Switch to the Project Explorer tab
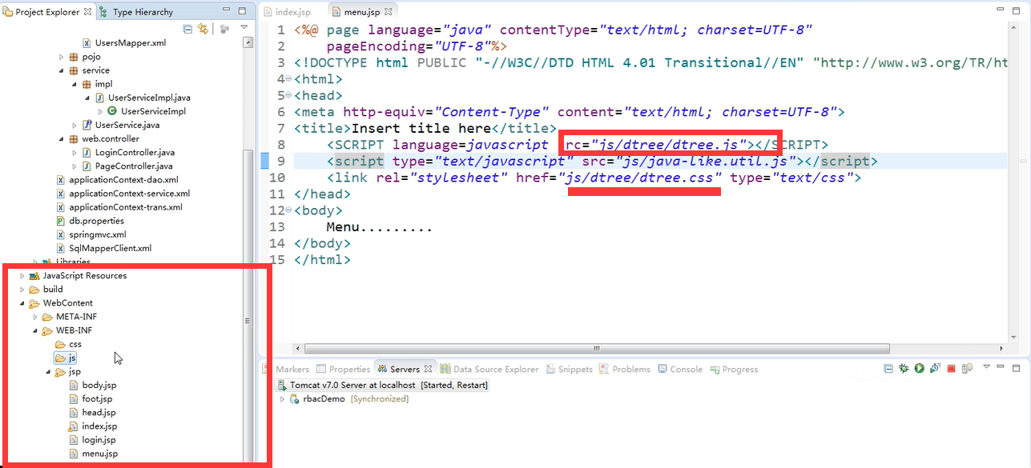The height and width of the screenshot is (468, 1031). [x=47, y=12]
